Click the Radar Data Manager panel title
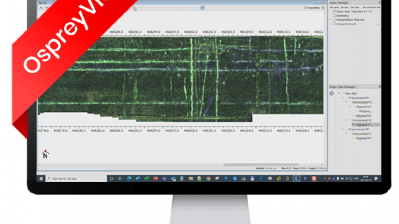 [x=343, y=87]
